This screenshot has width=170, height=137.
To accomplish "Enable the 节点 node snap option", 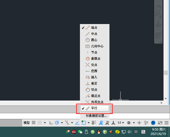I will click(x=94, y=52).
